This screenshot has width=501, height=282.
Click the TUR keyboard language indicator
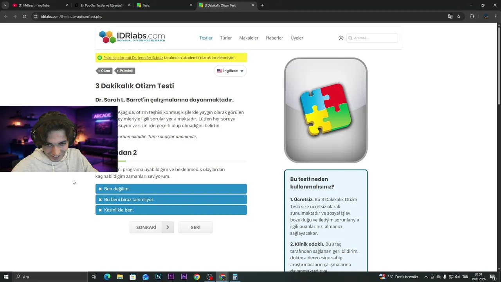coord(465,277)
